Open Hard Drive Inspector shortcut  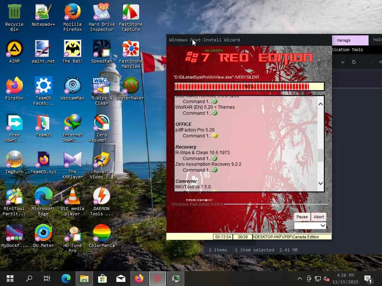[101, 18]
